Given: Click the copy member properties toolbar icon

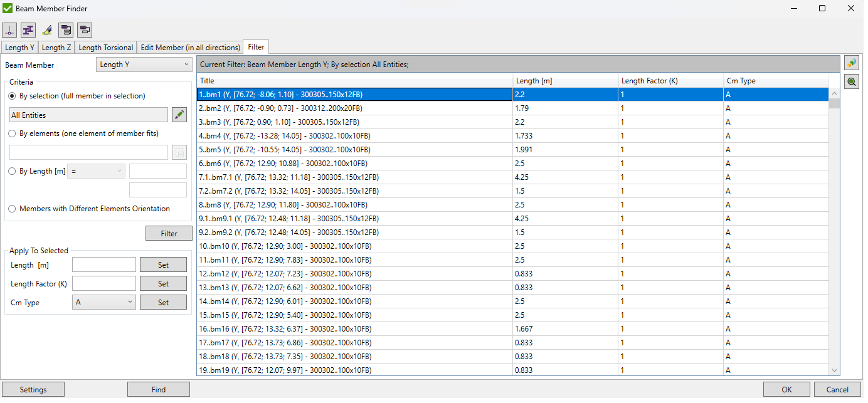Looking at the screenshot, I should pos(65,29).
